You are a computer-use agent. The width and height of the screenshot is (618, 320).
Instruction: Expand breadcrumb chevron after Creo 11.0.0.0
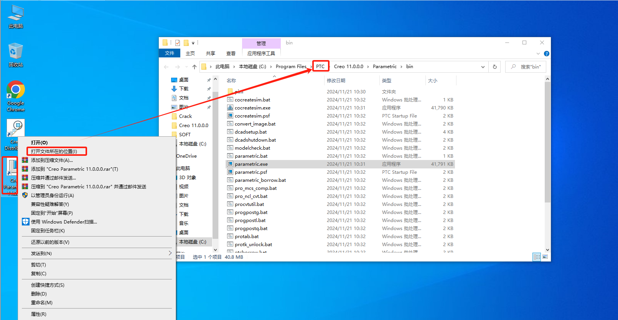(368, 67)
